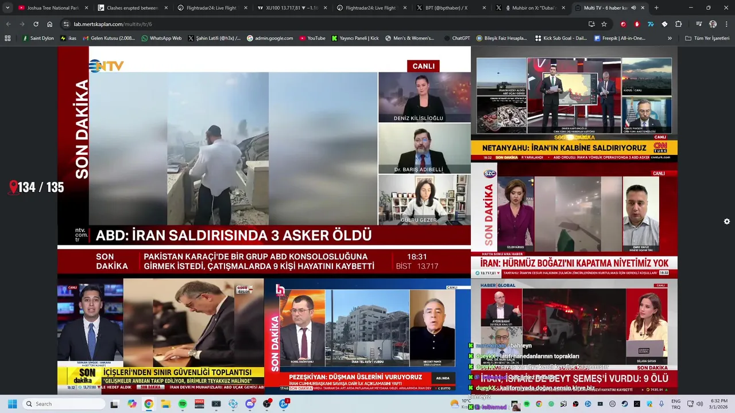735x413 pixels.
Task: Bookmark this page with the star icon
Action: (x=604, y=24)
